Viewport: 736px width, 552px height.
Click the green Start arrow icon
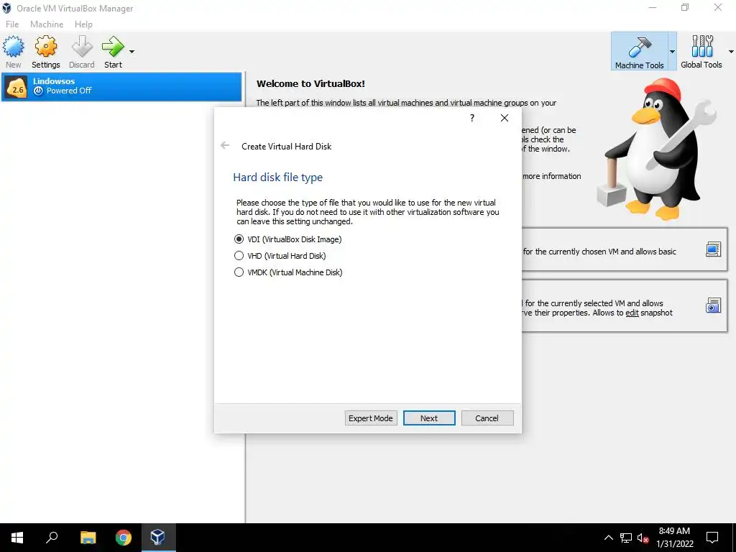(113, 47)
